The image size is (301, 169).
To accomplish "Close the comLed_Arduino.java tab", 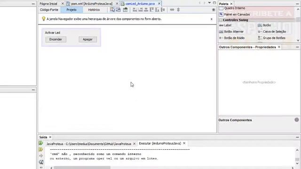I will [x=159, y=4].
